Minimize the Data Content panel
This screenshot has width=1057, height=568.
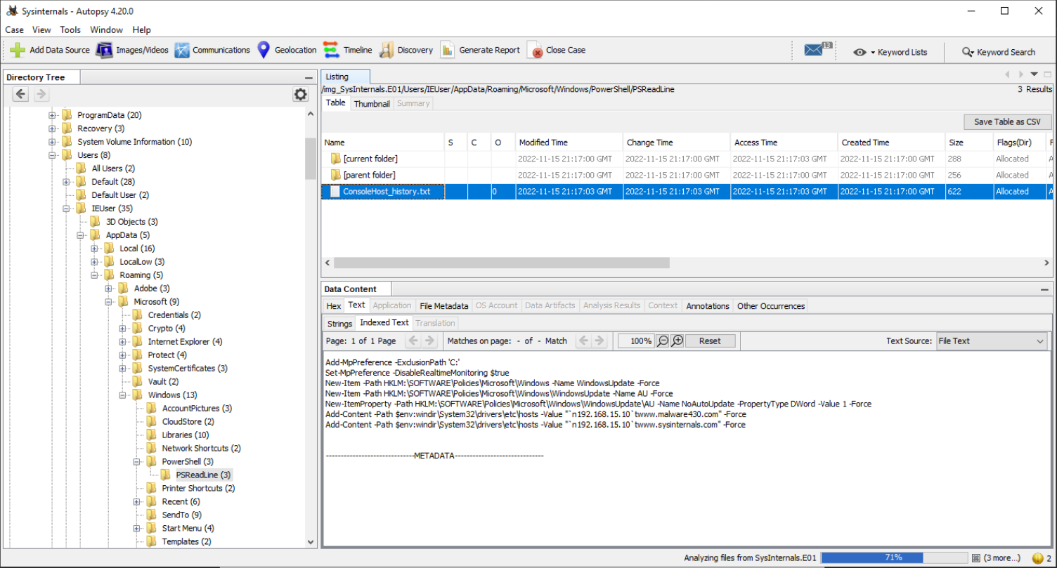(1044, 289)
